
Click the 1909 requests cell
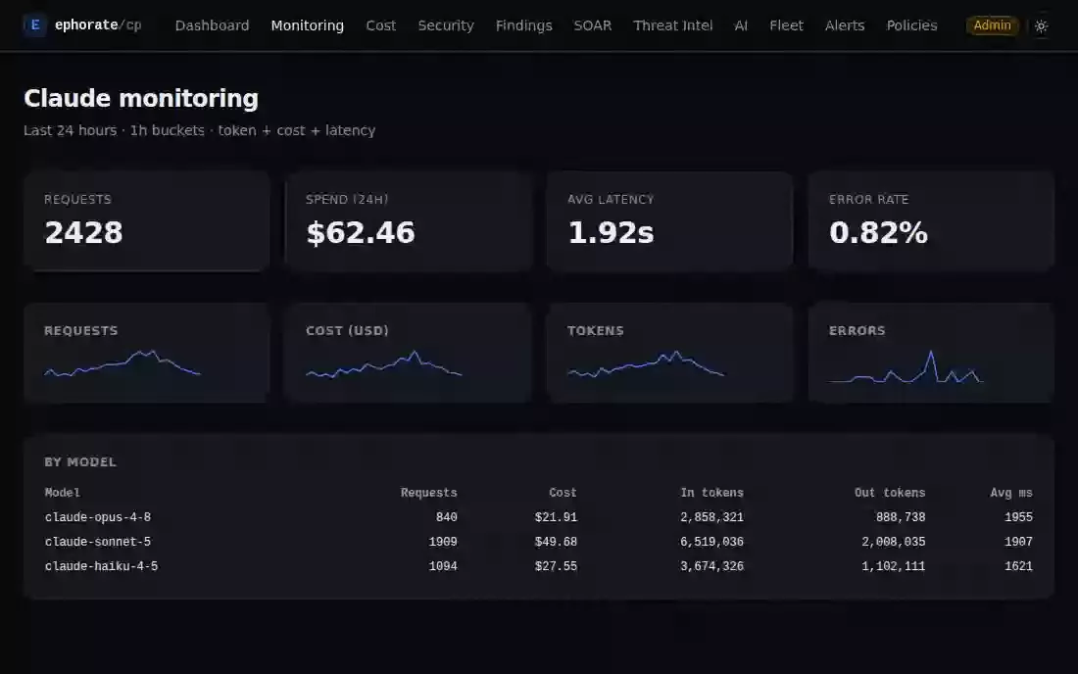(x=443, y=542)
